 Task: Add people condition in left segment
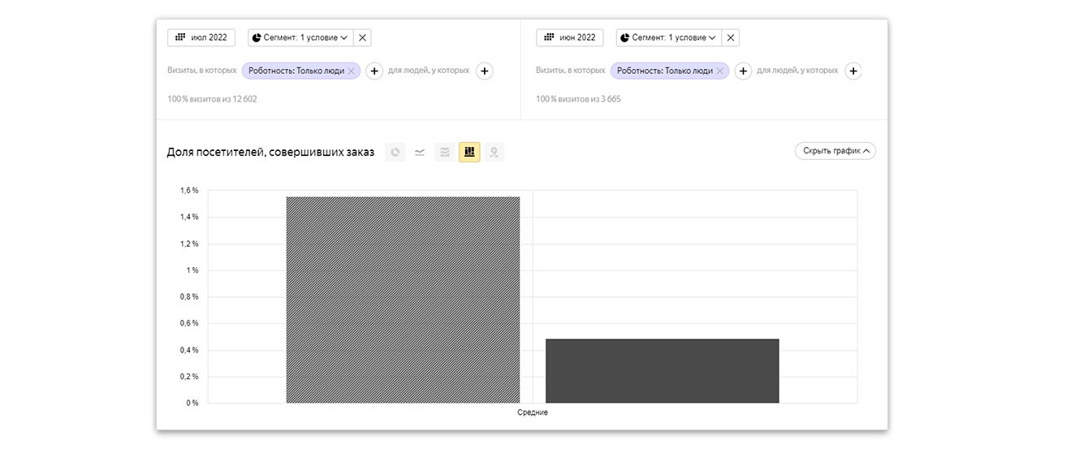[484, 71]
